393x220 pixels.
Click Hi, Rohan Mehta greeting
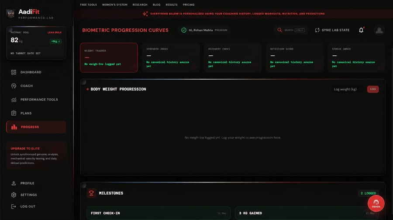[201, 30]
